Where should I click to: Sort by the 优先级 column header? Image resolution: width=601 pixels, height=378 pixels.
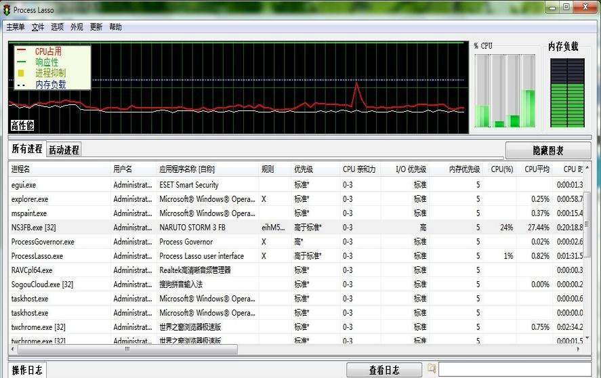click(316, 169)
